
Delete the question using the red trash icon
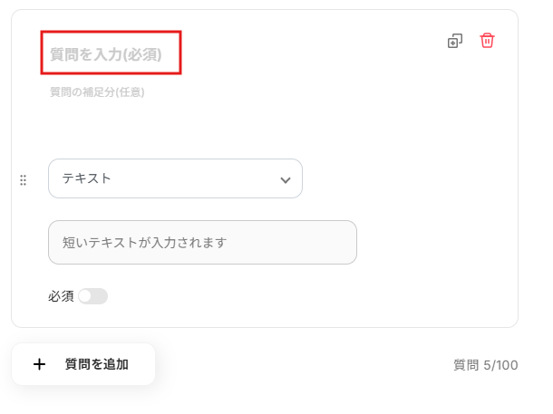(x=488, y=41)
